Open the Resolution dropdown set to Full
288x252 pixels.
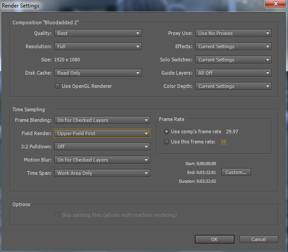point(98,46)
